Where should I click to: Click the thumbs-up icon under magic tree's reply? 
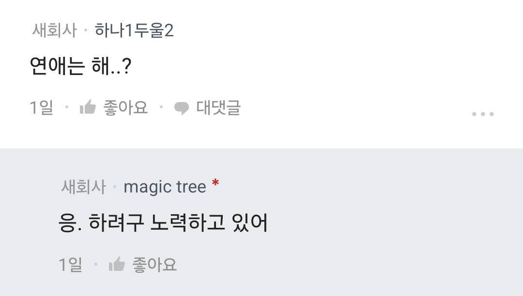point(118,264)
